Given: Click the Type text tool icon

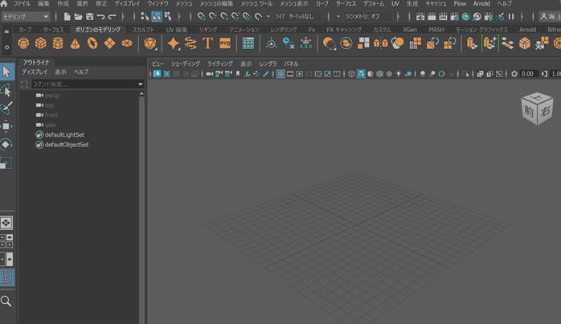Looking at the screenshot, I should (207, 43).
